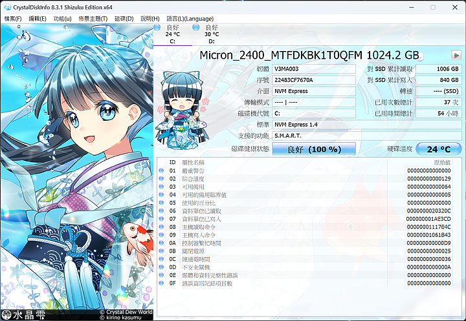Image resolution: width=466 pixels, height=321 pixels.
Task: Select the 不安全關機 attribute row name
Action: 196,267
